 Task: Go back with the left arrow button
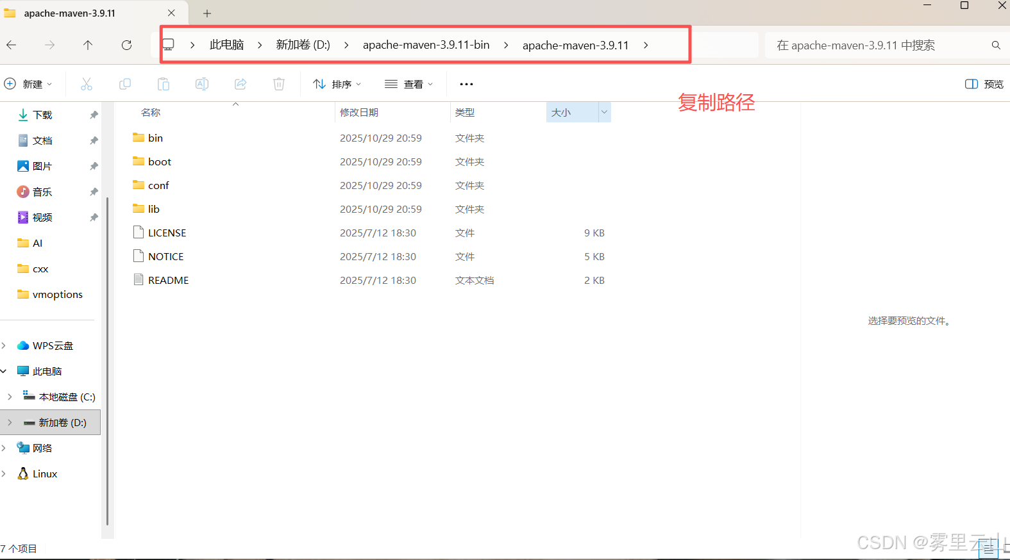[11, 45]
